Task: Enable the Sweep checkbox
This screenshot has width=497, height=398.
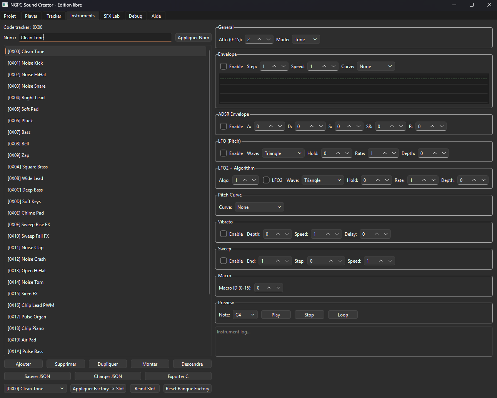Action: 223,261
